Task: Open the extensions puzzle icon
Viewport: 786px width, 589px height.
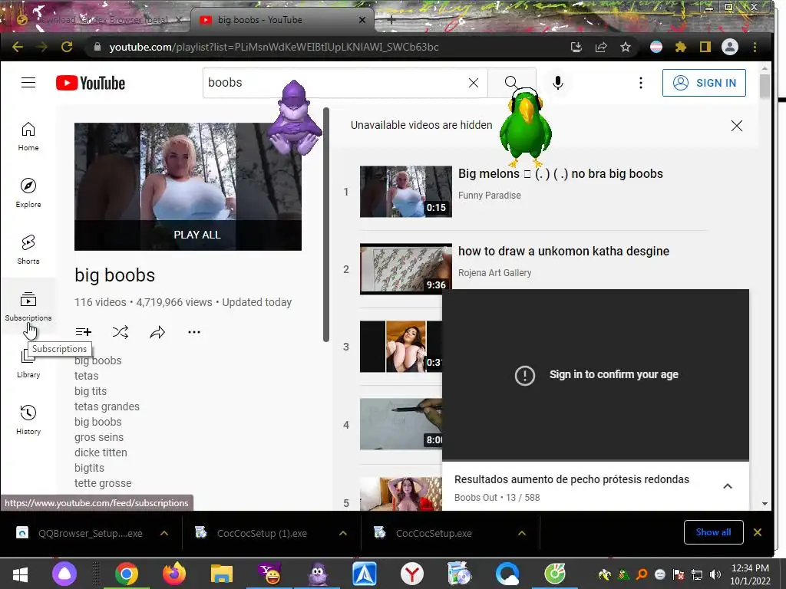Action: coord(680,47)
